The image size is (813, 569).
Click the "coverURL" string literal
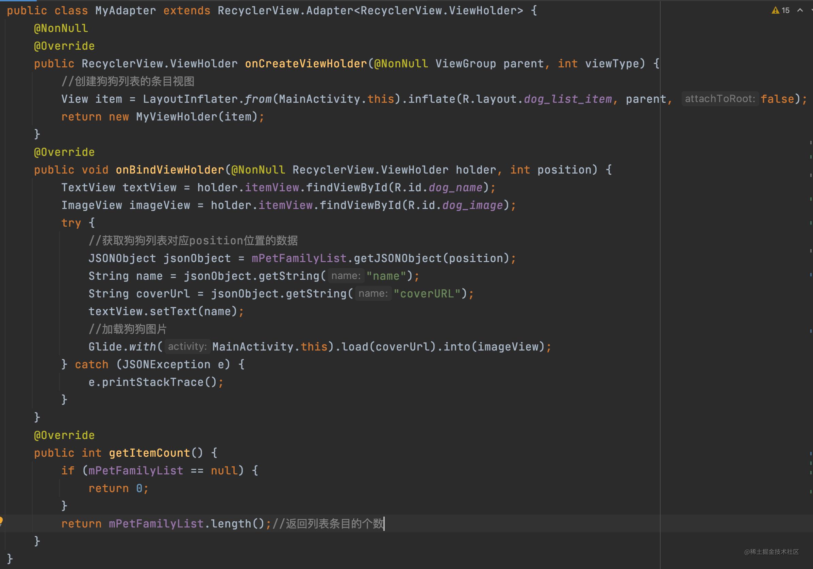[x=427, y=294]
